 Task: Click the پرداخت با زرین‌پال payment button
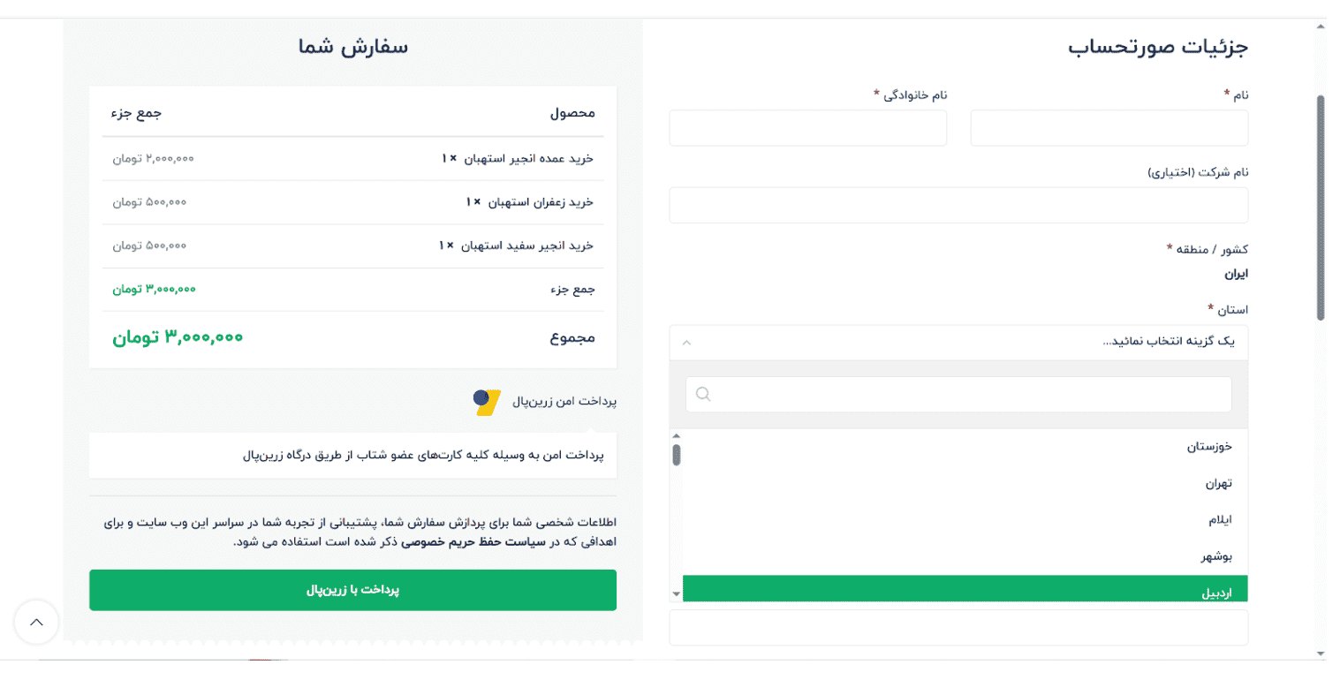point(352,590)
